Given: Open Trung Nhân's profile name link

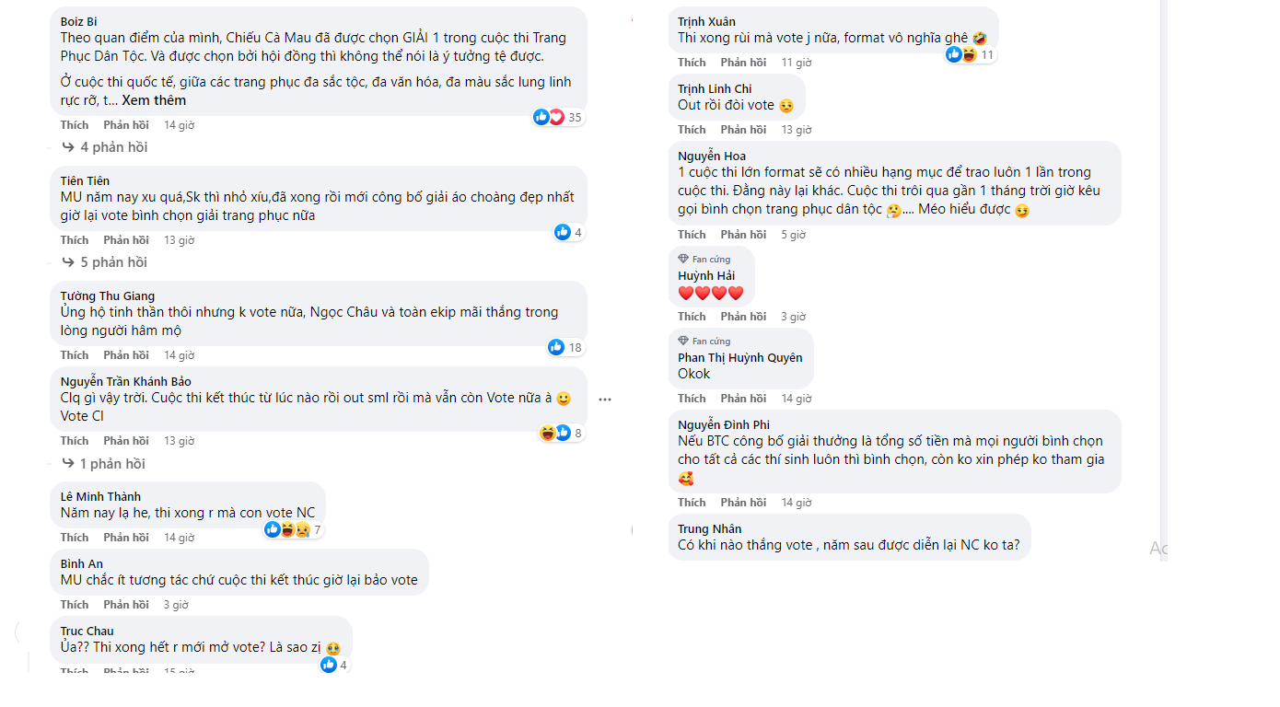Looking at the screenshot, I should [709, 528].
